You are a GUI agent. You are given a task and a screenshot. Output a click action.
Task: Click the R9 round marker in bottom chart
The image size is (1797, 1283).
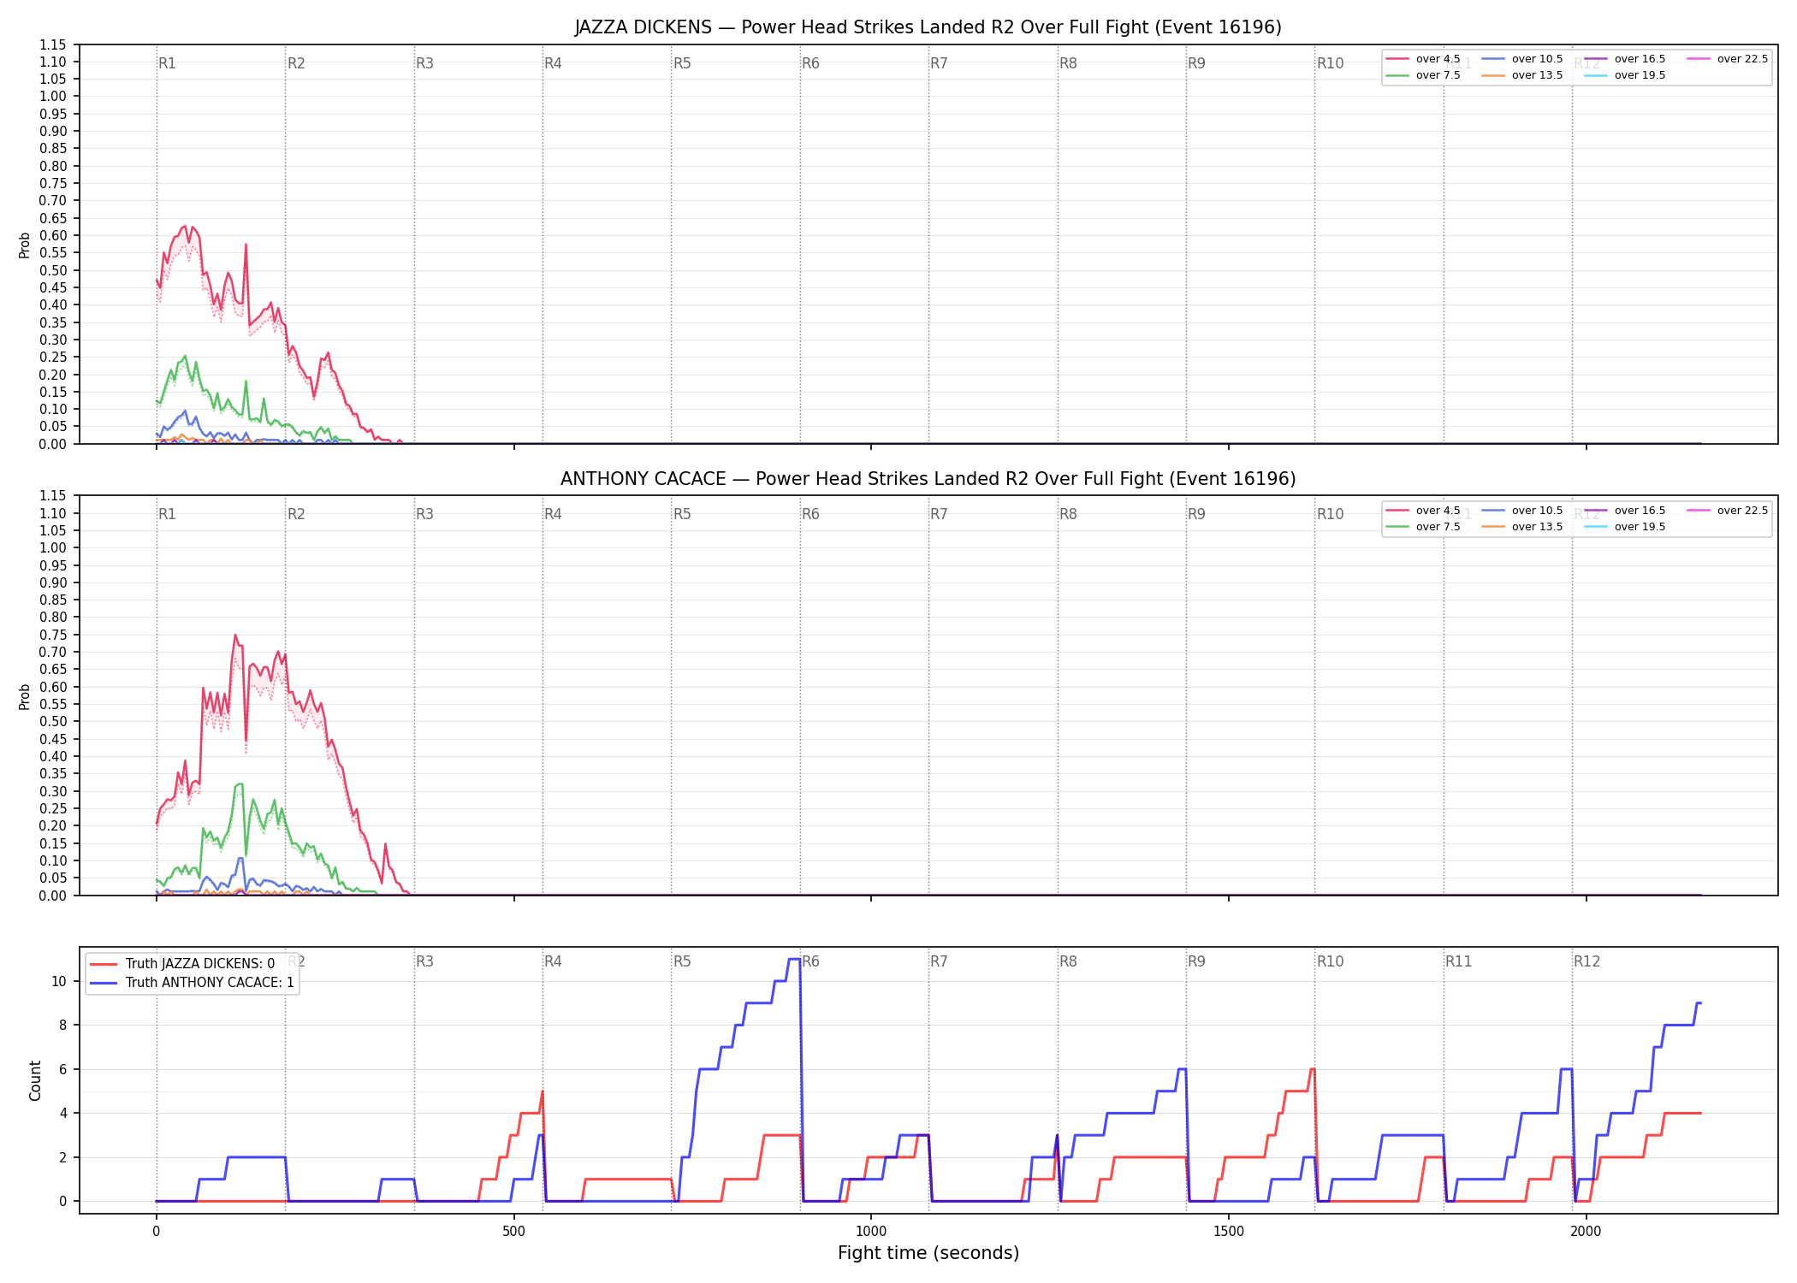pyautogui.click(x=1196, y=961)
